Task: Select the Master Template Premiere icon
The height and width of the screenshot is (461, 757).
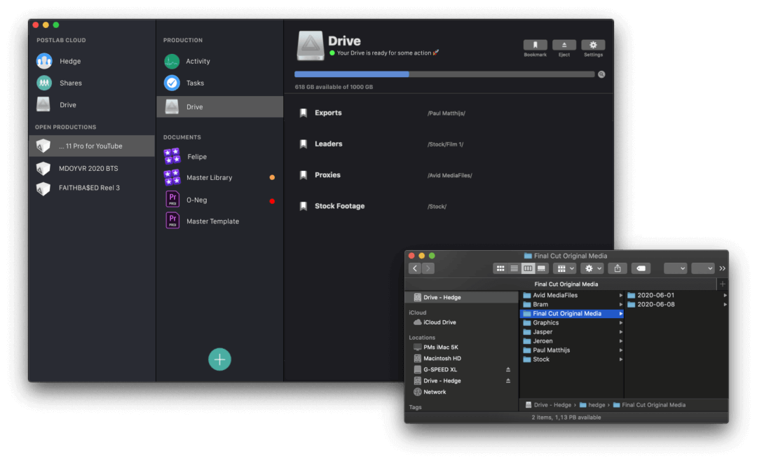Action: coord(172,221)
